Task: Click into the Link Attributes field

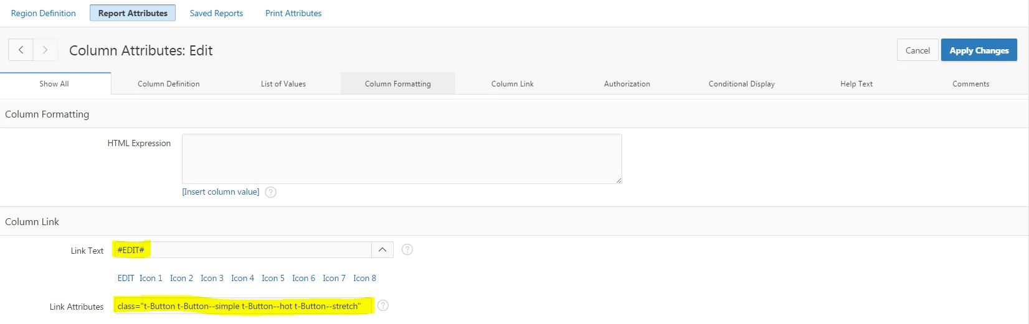Action: tap(243, 306)
